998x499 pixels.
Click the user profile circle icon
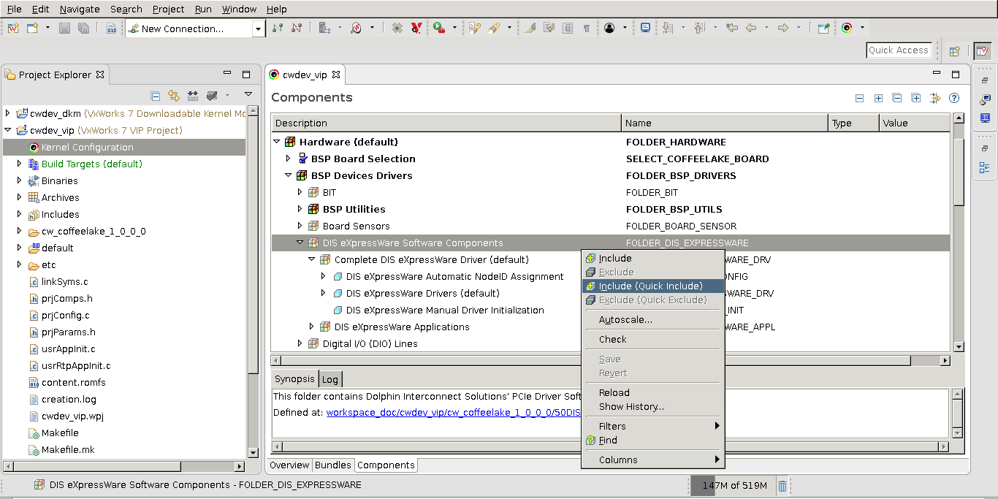pyautogui.click(x=609, y=28)
